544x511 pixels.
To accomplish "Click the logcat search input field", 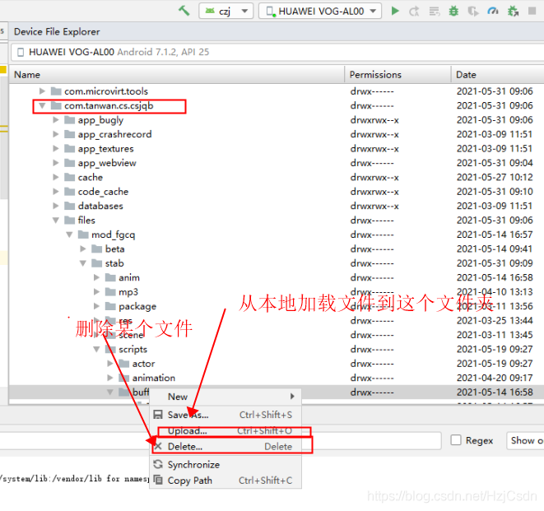I will pyautogui.click(x=221, y=440).
